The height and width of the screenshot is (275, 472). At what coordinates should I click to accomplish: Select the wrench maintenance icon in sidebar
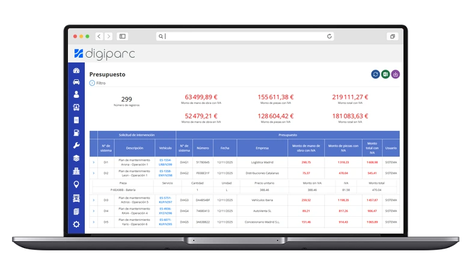pos(76,145)
